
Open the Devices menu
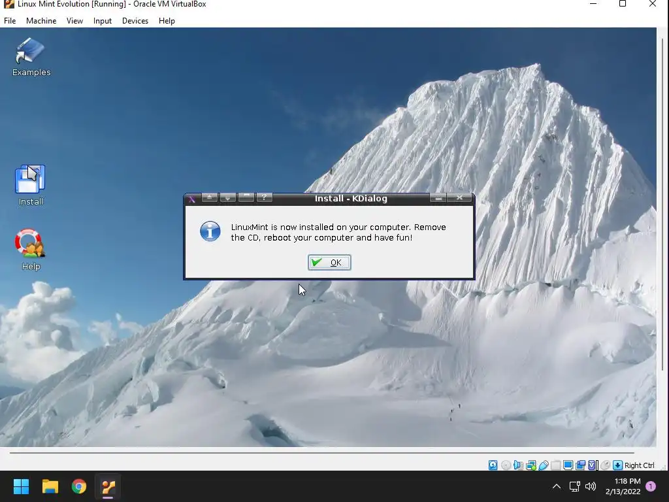[135, 20]
